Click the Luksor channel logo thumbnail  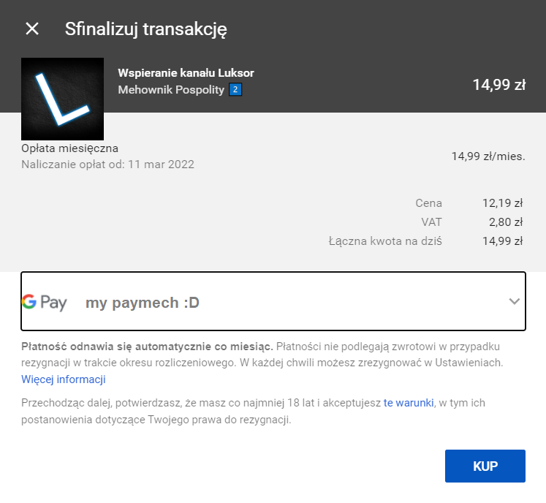(62, 99)
